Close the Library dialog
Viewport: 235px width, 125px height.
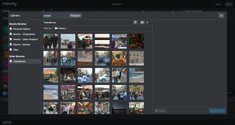coord(221,16)
